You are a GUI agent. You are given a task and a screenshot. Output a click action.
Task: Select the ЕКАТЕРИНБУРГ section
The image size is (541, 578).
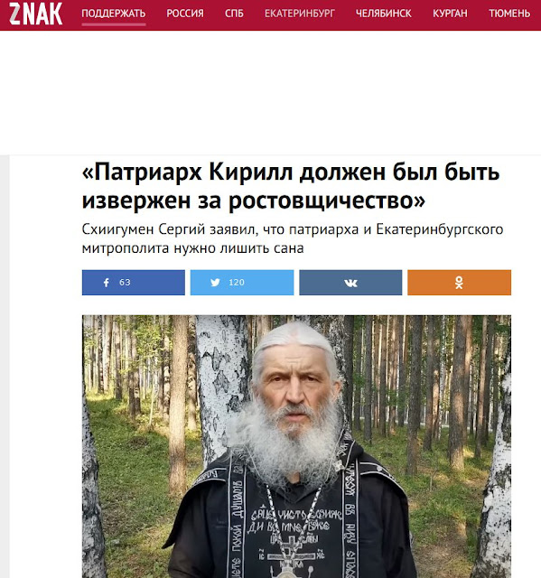coord(300,14)
